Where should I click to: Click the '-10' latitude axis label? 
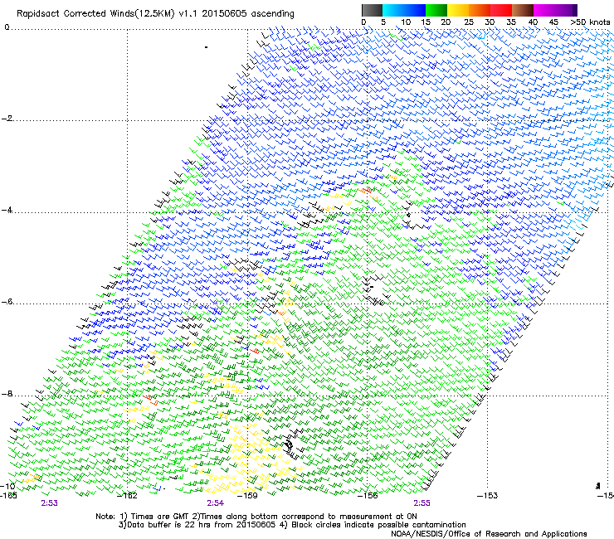coord(7,486)
